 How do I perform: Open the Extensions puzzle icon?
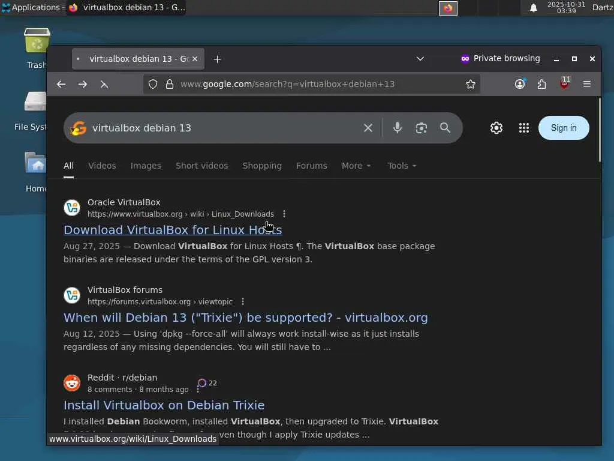(541, 84)
